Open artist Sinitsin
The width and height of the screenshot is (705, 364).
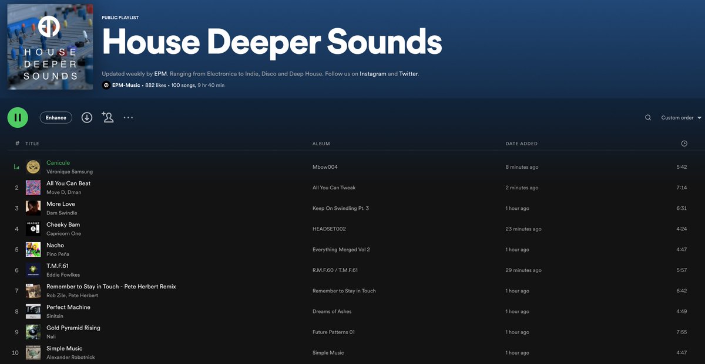[x=55, y=316]
